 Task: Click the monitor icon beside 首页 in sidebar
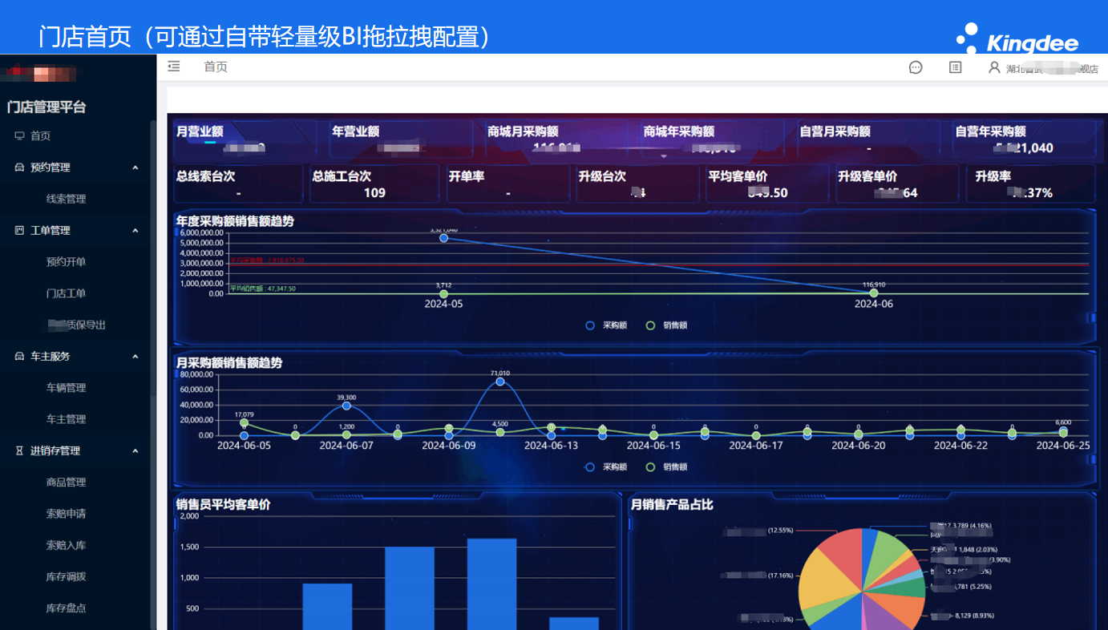[19, 136]
